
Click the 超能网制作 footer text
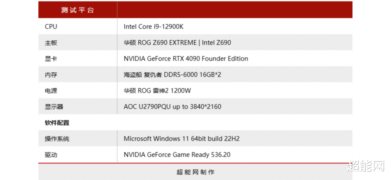(x=195, y=172)
